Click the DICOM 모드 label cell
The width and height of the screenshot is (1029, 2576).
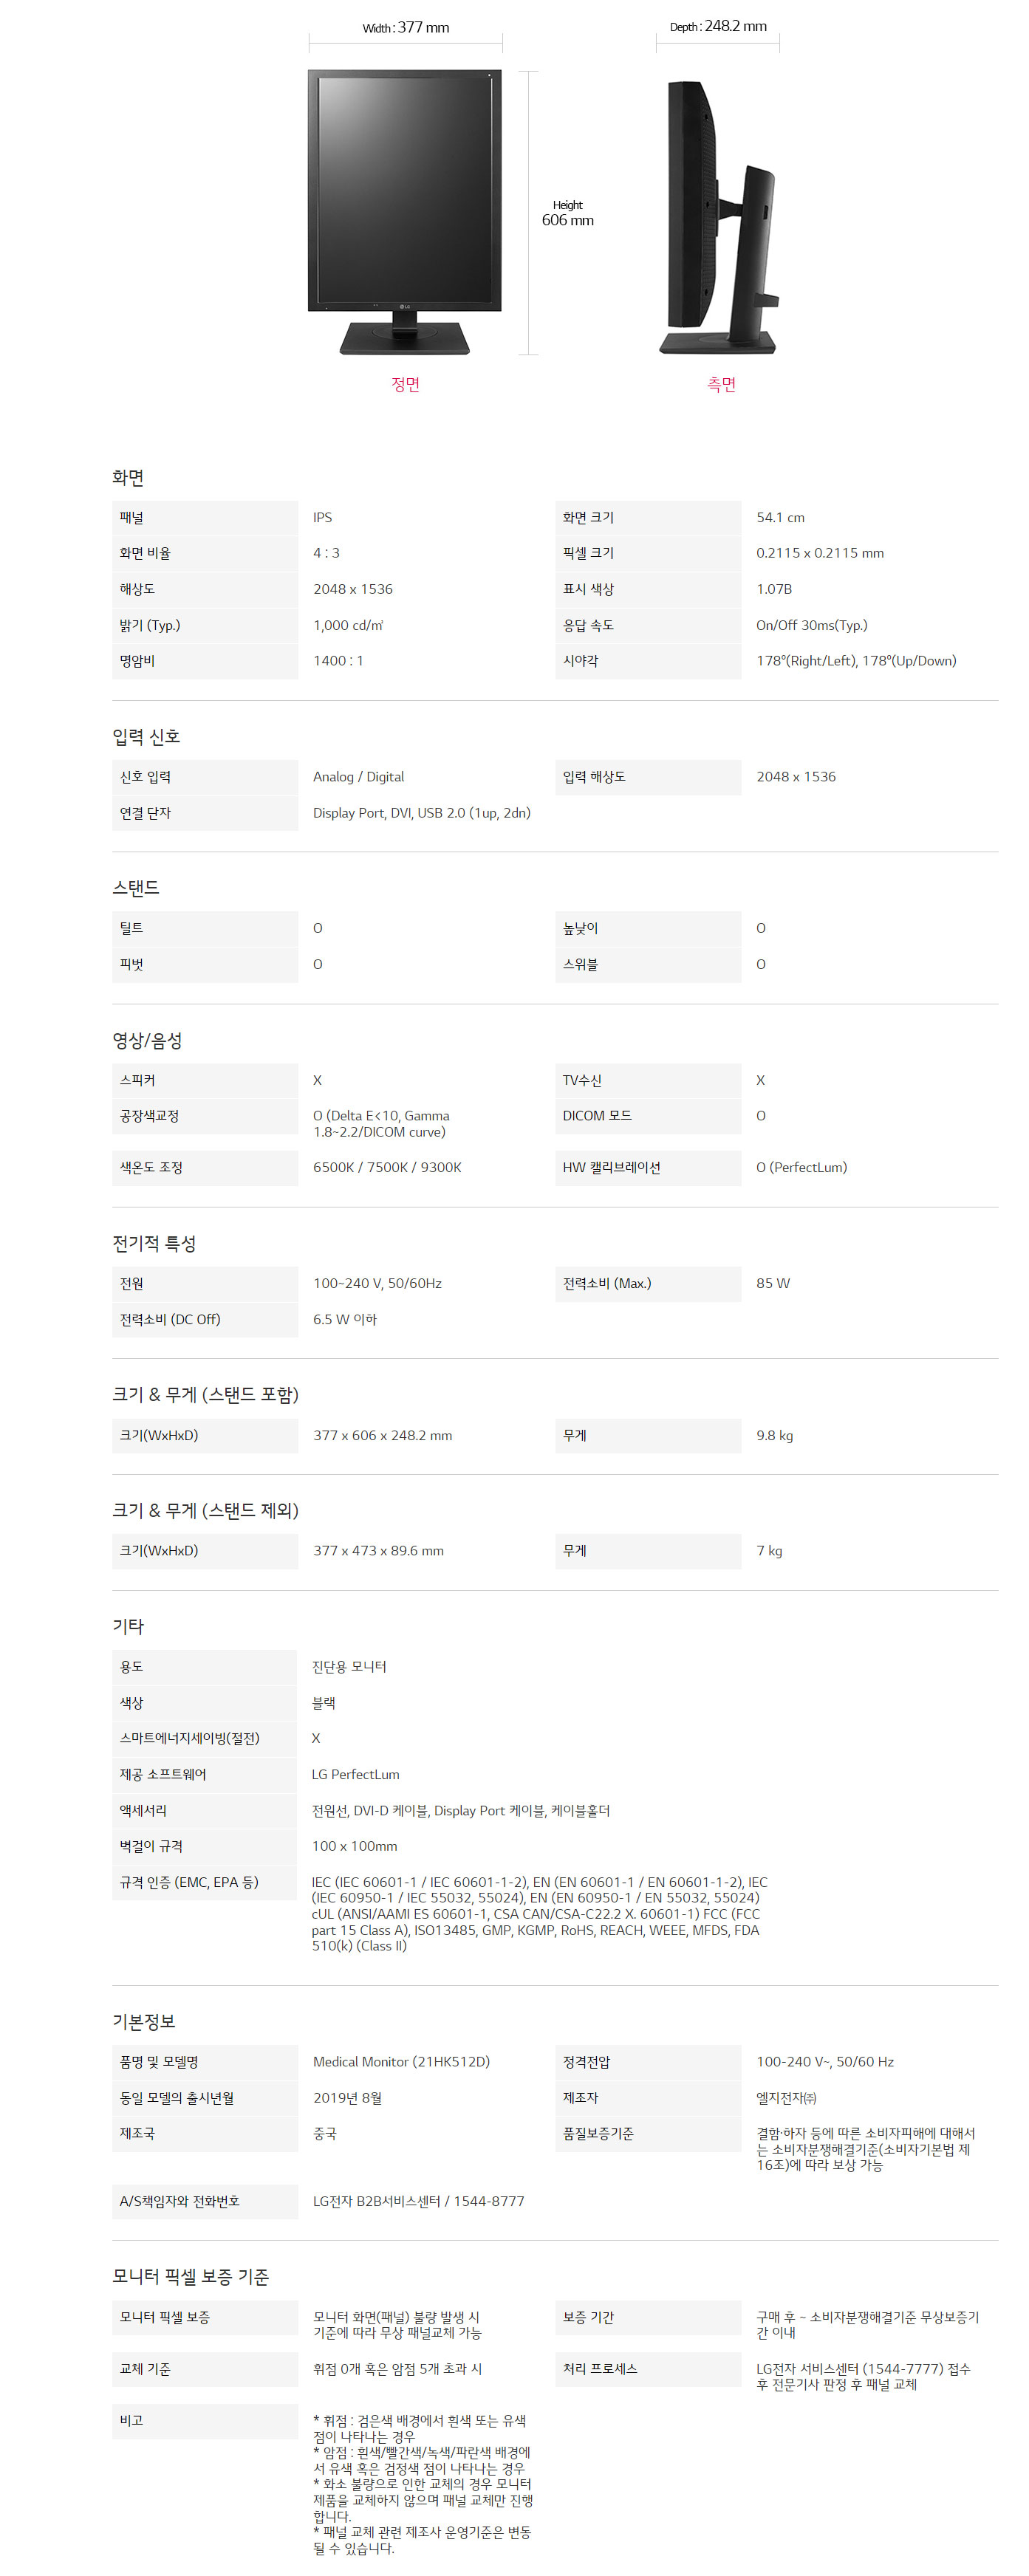point(597,1115)
